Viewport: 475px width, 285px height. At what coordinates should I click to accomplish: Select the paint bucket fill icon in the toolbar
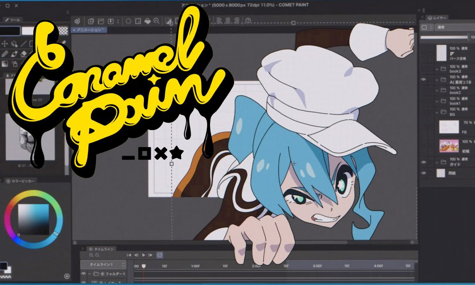[x=147, y=21]
